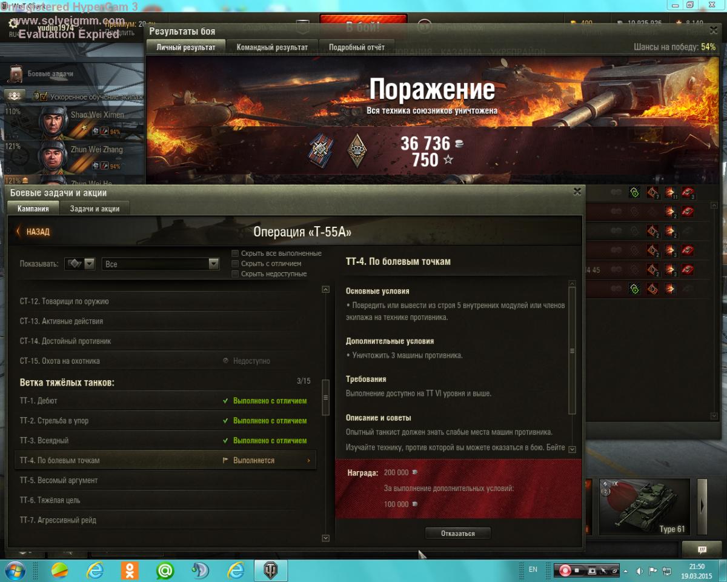This screenshot has height=582, width=727.
Task: Click the НАЗАД back button
Action: (x=33, y=232)
